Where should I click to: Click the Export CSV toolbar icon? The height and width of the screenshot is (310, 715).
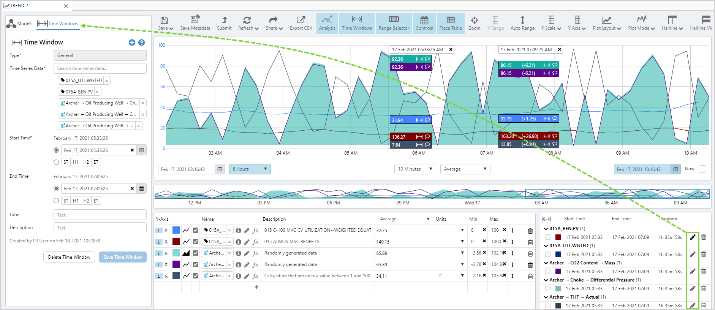tap(301, 23)
